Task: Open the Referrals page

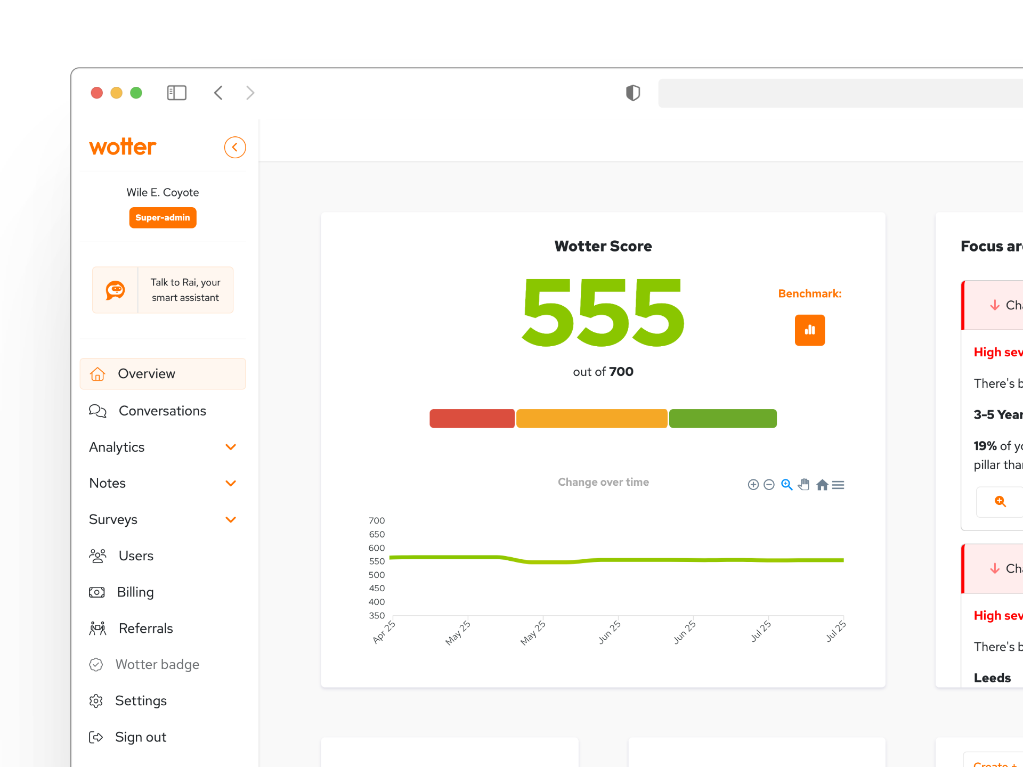Action: 146,629
